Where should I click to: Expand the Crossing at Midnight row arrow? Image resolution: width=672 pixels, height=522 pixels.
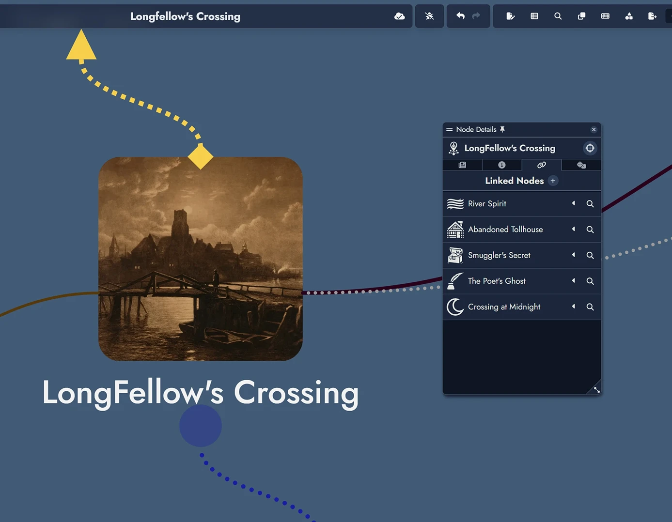(x=574, y=307)
